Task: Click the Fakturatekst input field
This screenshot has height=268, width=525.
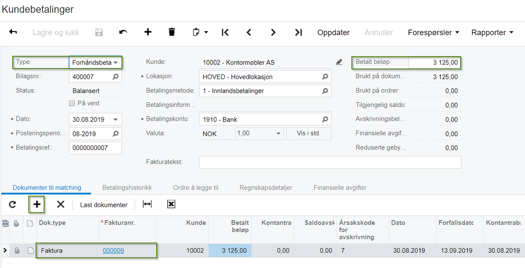Action: [x=330, y=163]
